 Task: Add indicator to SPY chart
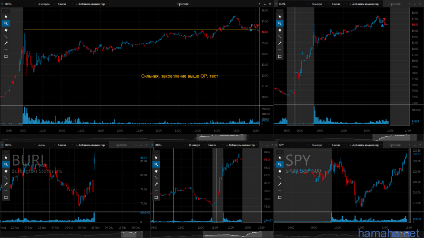[x=365, y=145]
